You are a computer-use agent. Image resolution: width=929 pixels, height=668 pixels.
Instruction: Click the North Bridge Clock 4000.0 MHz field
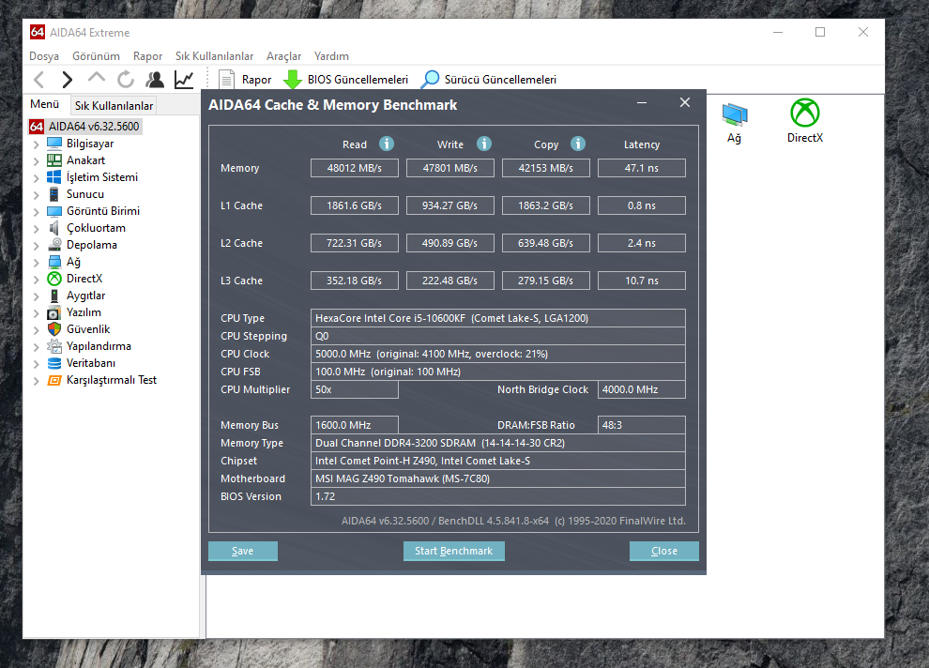coord(642,389)
